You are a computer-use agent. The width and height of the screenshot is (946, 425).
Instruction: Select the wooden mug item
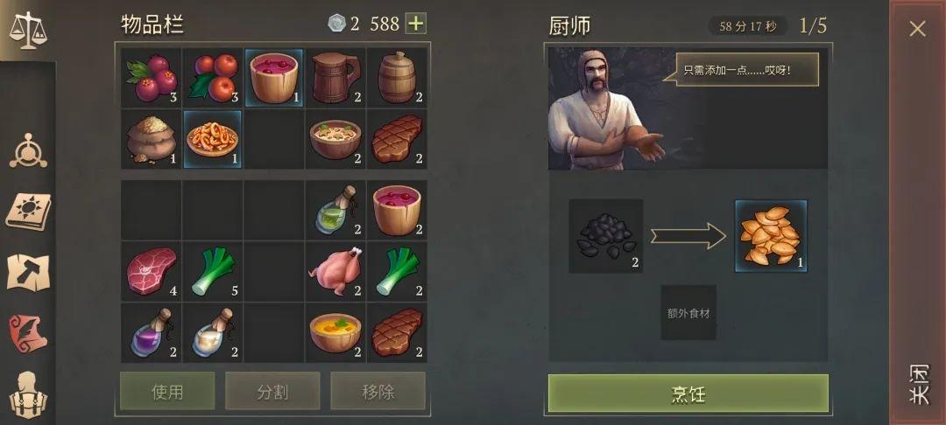[335, 78]
